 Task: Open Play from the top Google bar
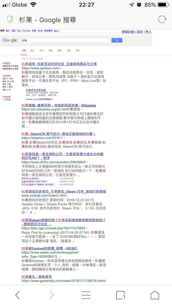19,31
